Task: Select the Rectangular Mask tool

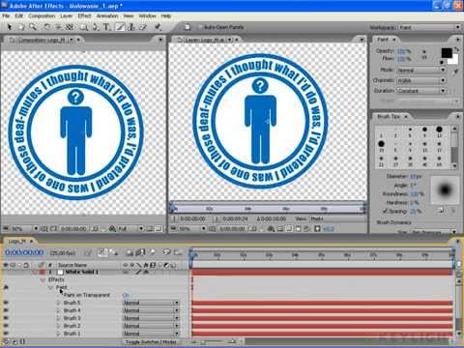Action: [x=84, y=27]
